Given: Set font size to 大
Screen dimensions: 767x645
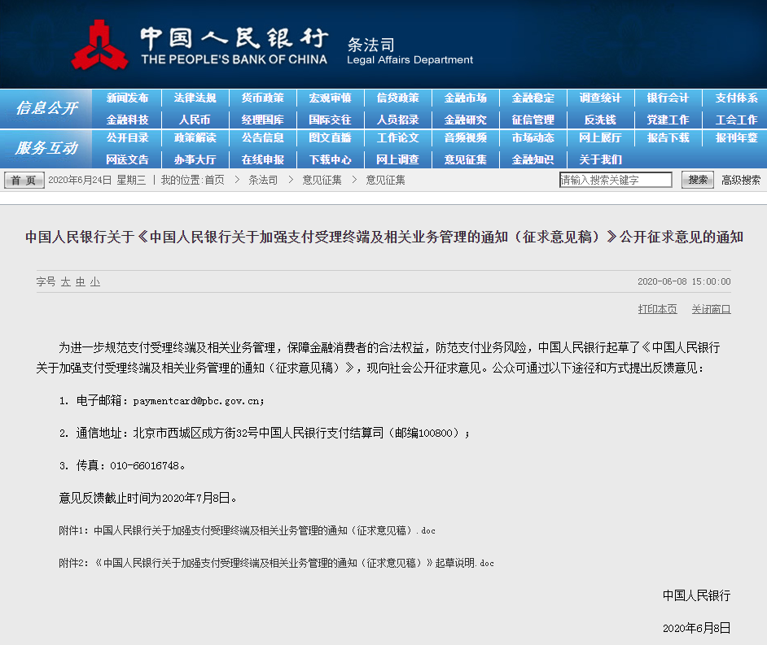Looking at the screenshot, I should coord(66,282).
